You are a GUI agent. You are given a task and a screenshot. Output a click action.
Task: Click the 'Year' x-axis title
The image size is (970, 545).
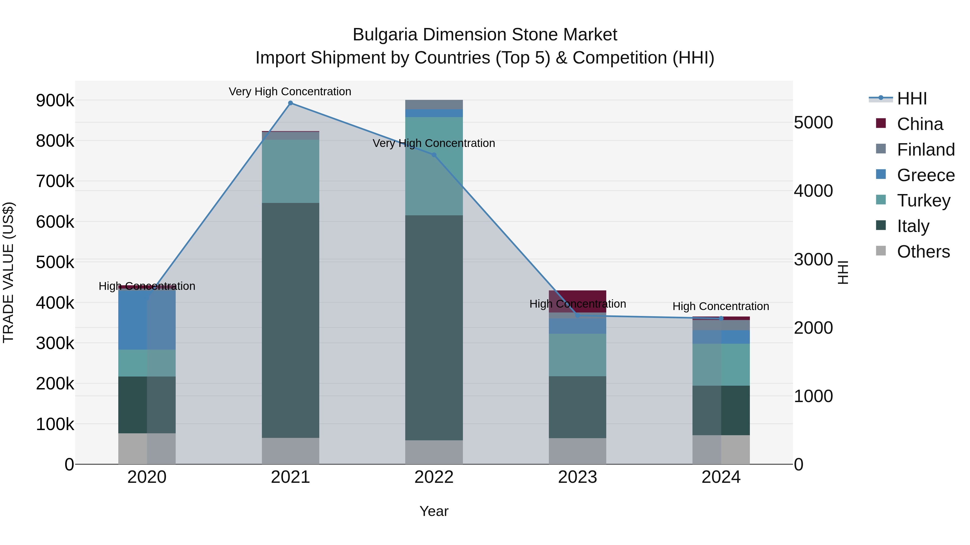[x=434, y=511]
